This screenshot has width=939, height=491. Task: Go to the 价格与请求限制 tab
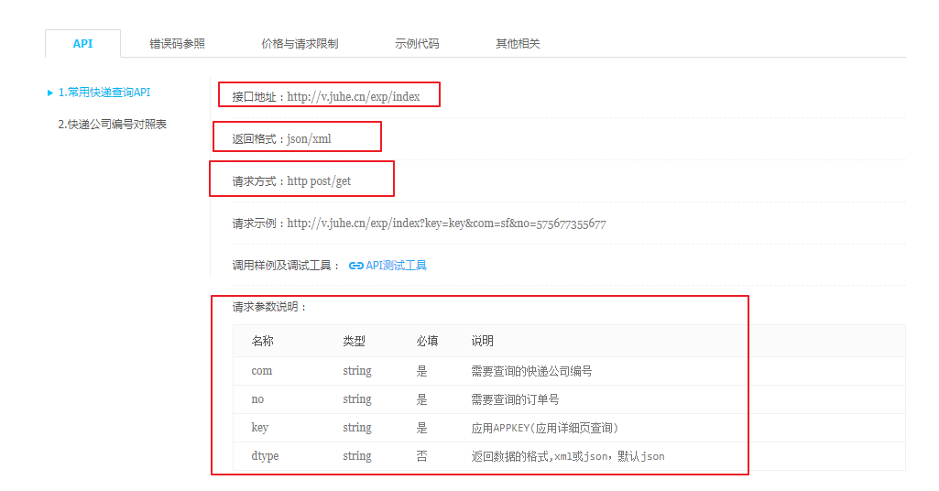pos(299,43)
